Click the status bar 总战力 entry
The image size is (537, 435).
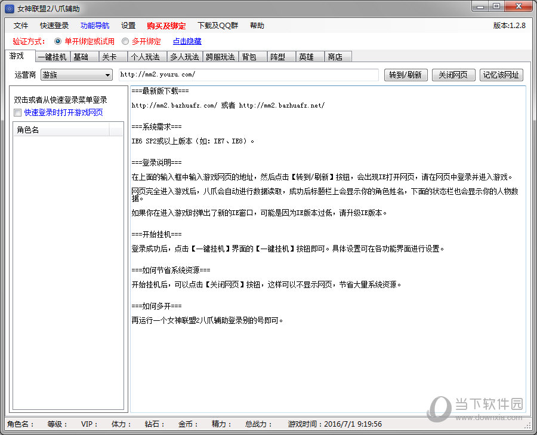pyautogui.click(x=258, y=424)
